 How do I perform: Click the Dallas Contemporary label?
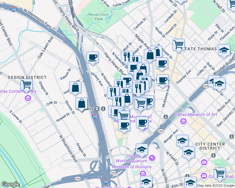pyautogui.click(x=18, y=91)
